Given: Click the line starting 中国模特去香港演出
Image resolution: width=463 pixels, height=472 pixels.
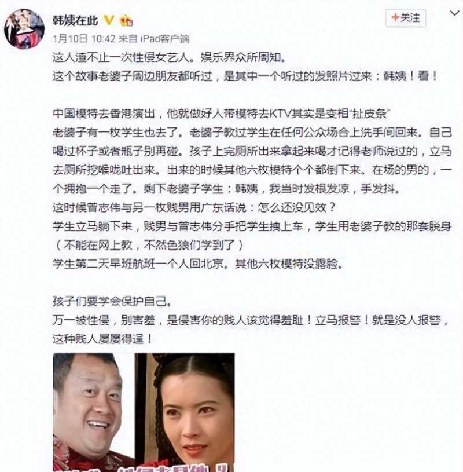Looking at the screenshot, I should point(221,114).
